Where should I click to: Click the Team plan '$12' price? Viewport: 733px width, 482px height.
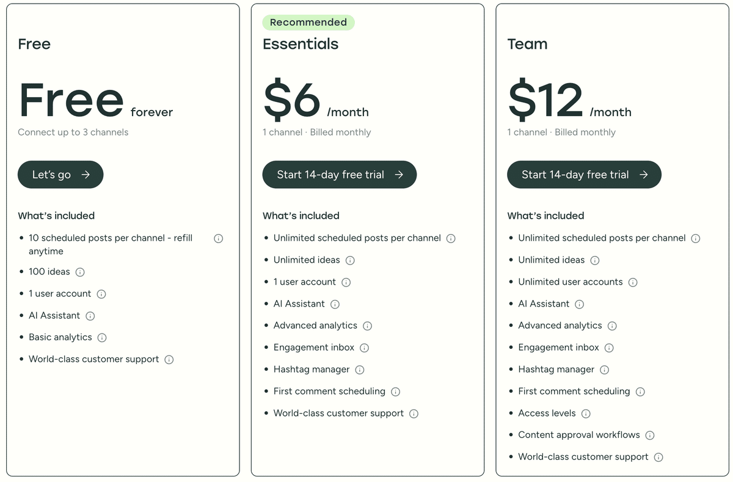click(x=545, y=100)
